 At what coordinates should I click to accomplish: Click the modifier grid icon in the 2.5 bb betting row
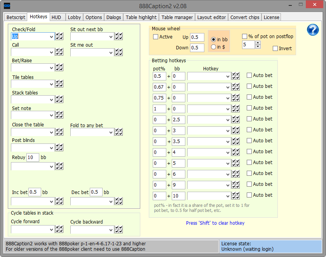click(x=236, y=119)
